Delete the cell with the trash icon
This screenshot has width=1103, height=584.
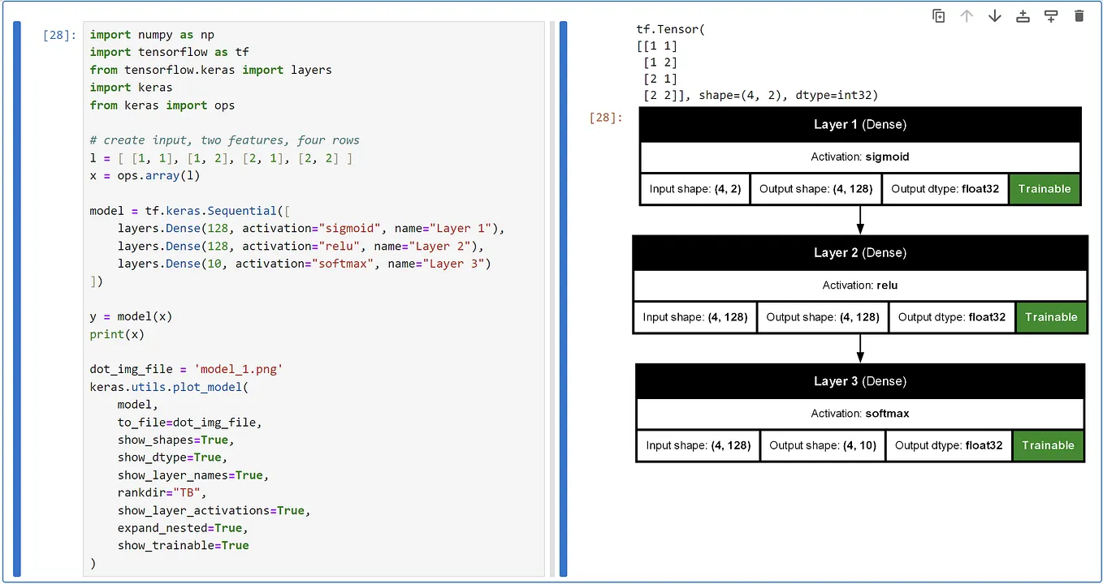(x=1079, y=15)
